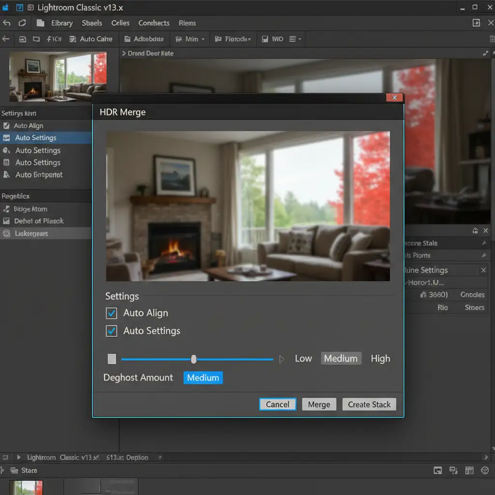
Task: Select the living room thumbnail in navigator
Action: pyautogui.click(x=58, y=76)
